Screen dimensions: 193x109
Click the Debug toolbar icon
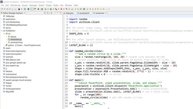coord(46,9)
